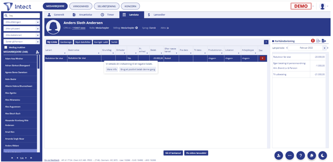Click the round copy documents button
Viewport: 333px width, 162px height.
pos(312,155)
